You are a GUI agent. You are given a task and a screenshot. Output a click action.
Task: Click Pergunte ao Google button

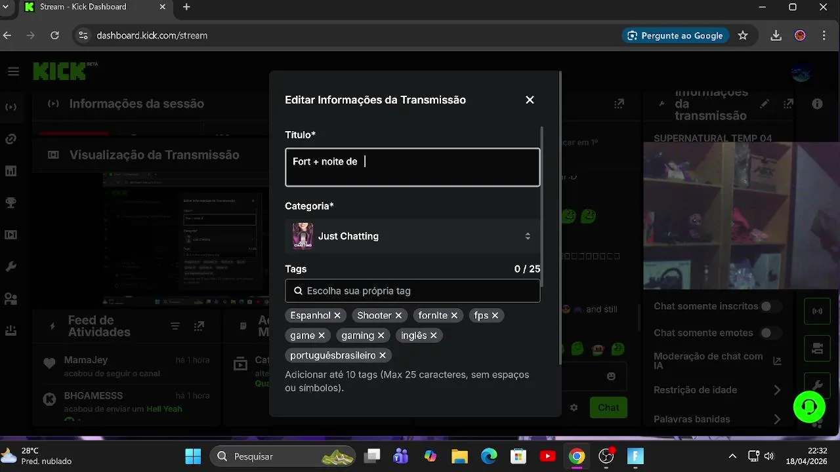tap(675, 35)
